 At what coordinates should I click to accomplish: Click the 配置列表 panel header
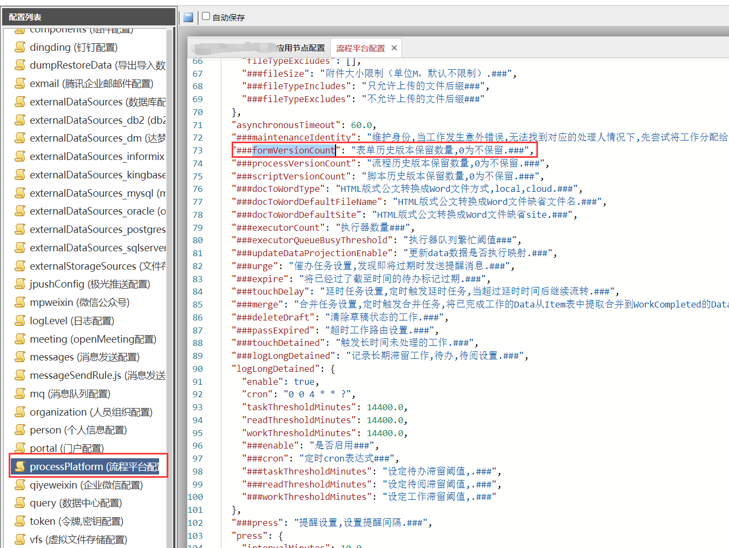point(25,17)
